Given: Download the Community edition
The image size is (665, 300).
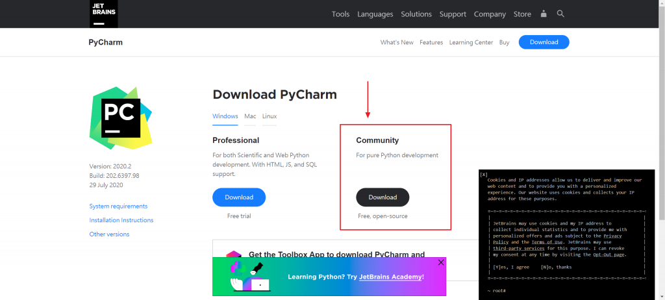Looking at the screenshot, I should point(383,197).
